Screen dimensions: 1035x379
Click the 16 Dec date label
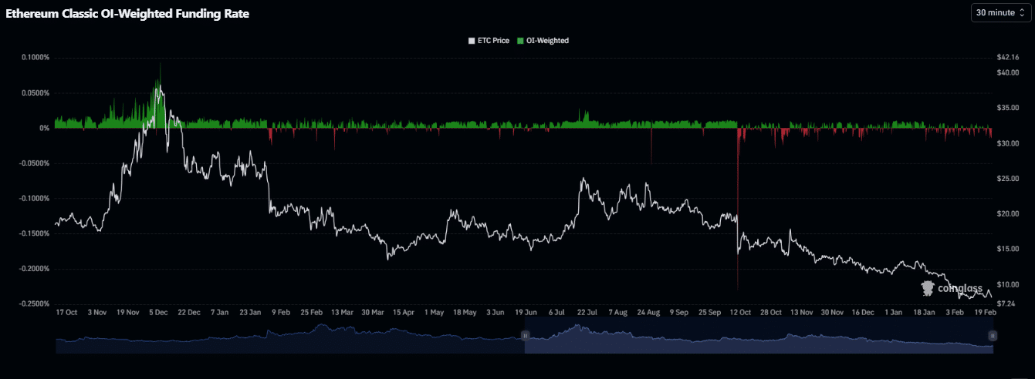tap(862, 313)
